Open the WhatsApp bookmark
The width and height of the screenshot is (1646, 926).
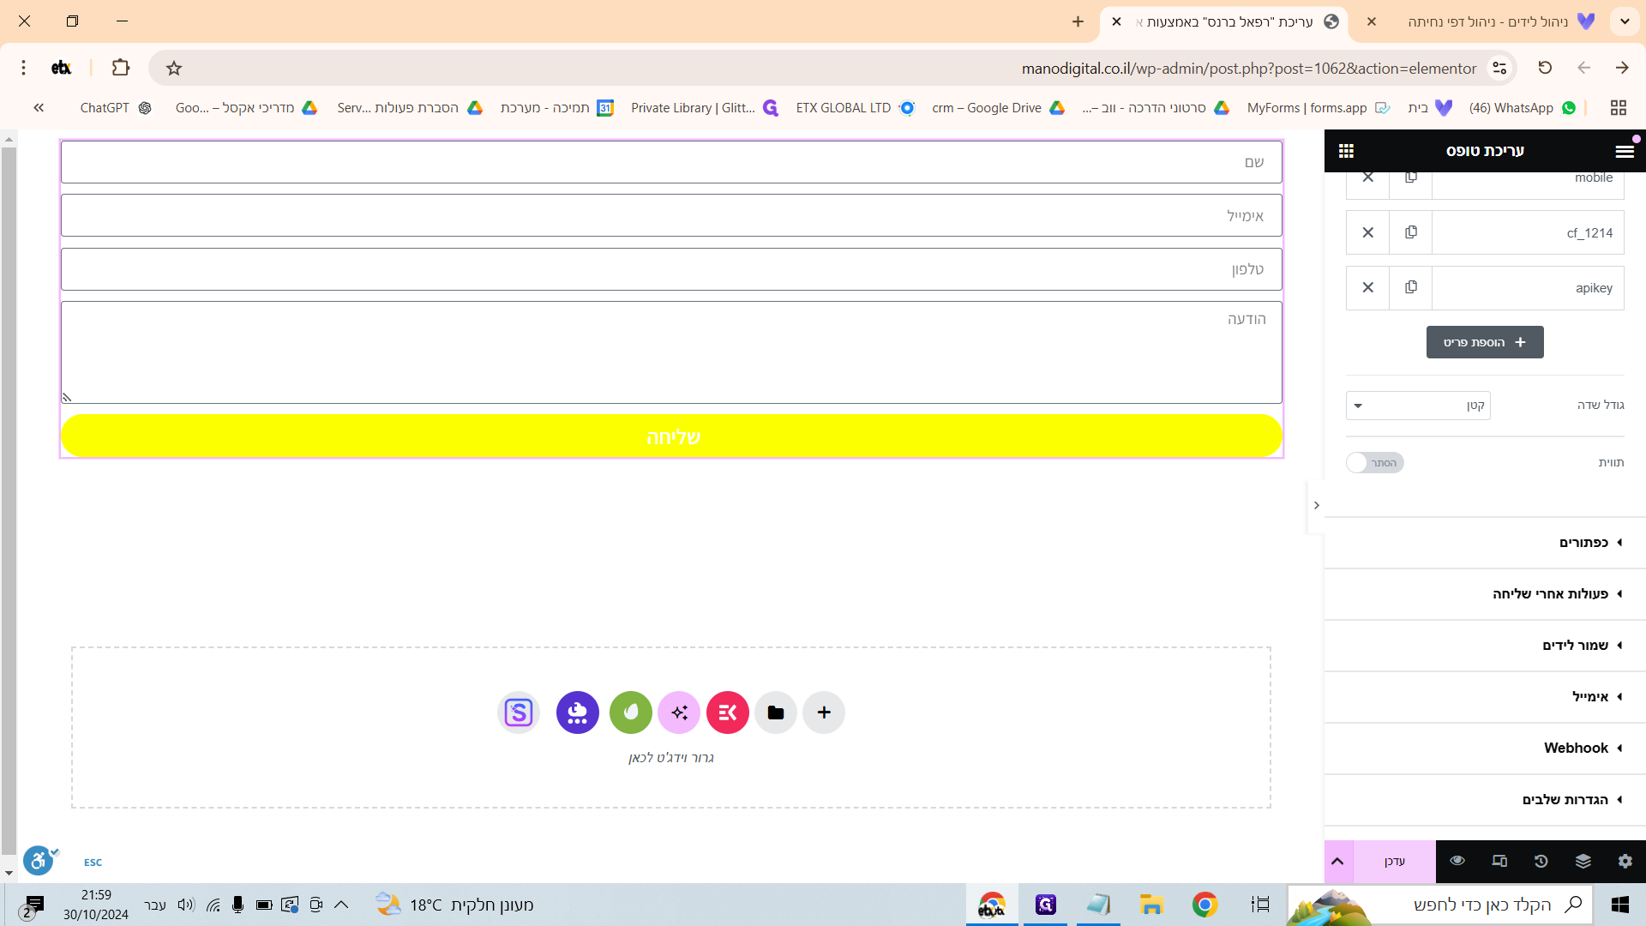coord(1523,108)
